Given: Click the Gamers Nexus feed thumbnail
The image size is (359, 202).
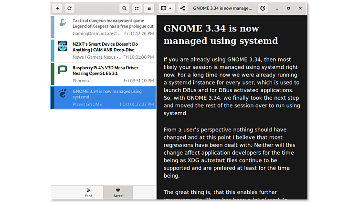Looking at the screenshot, I should (x=63, y=46).
